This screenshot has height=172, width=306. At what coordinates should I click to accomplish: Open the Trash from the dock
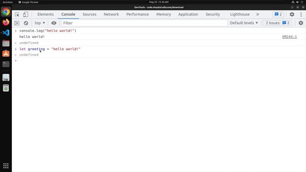(x=6, y=88)
